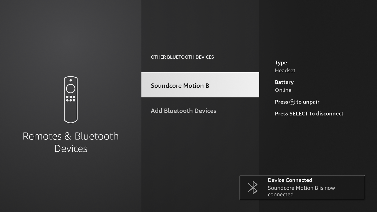Screen dimensions: 377x212
Task: Click the "Remotes & Bluetooth" heading line
Action: click(x=71, y=136)
